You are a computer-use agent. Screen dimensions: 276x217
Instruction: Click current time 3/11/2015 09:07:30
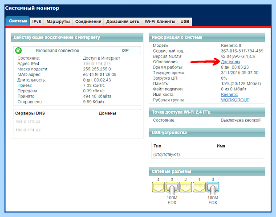pyautogui.click(x=239, y=73)
